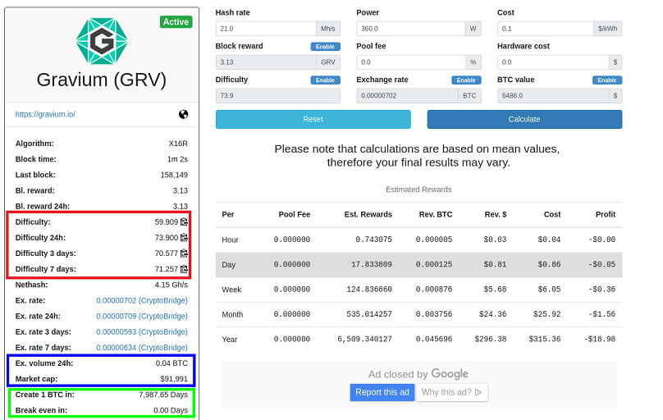Click the 'Why this ad?' arrow icon

tap(478, 392)
